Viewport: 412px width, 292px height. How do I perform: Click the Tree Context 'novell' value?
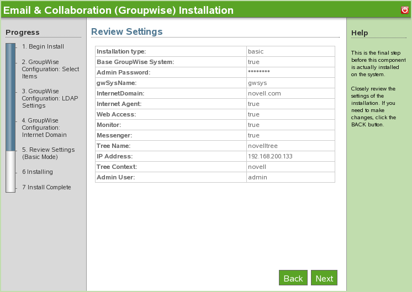(x=257, y=167)
